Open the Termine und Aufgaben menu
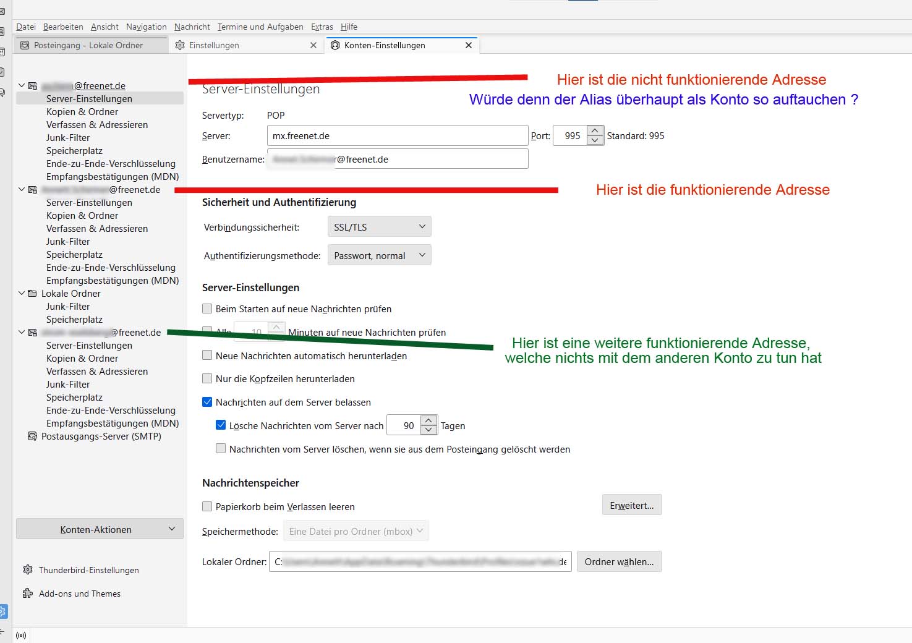Screen dimensions: 912x643 click(x=260, y=27)
